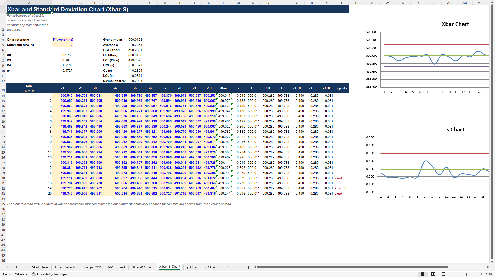This screenshot has height=277, width=495.
Task: Click the title cell Xbar and Standard Deviation Chart
Action: coord(68,9)
